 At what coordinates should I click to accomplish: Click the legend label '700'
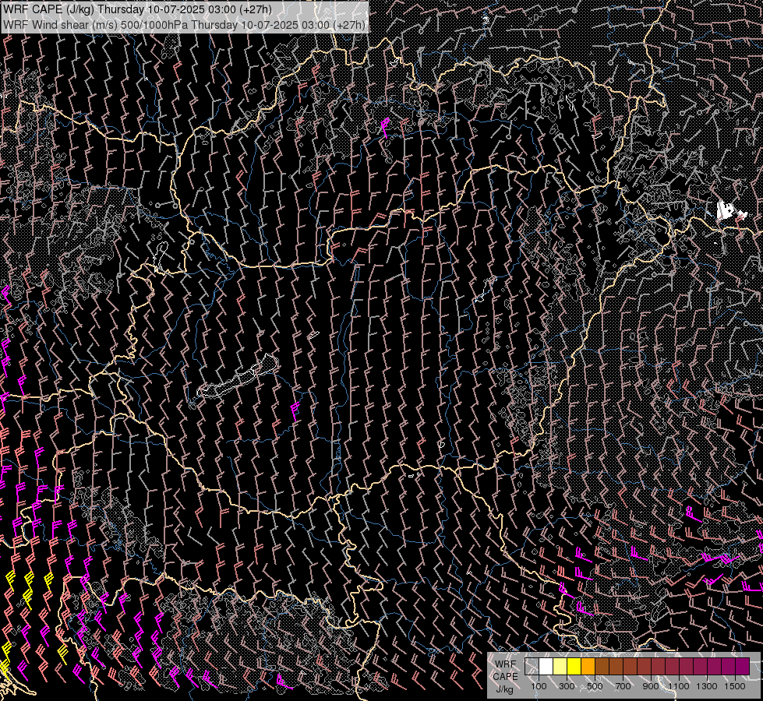point(623,686)
